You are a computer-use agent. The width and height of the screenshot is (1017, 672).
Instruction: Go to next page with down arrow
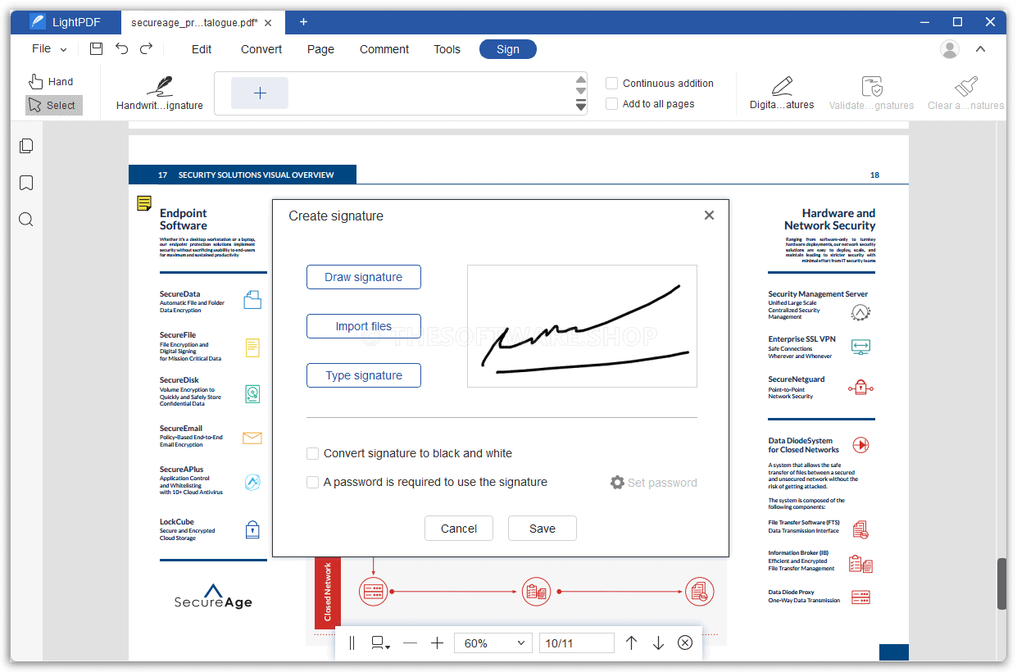[x=658, y=643]
